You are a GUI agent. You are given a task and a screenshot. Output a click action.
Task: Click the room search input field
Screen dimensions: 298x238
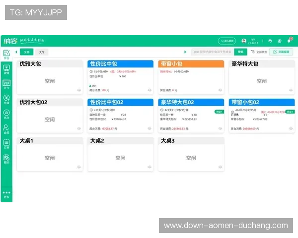tap(213, 52)
